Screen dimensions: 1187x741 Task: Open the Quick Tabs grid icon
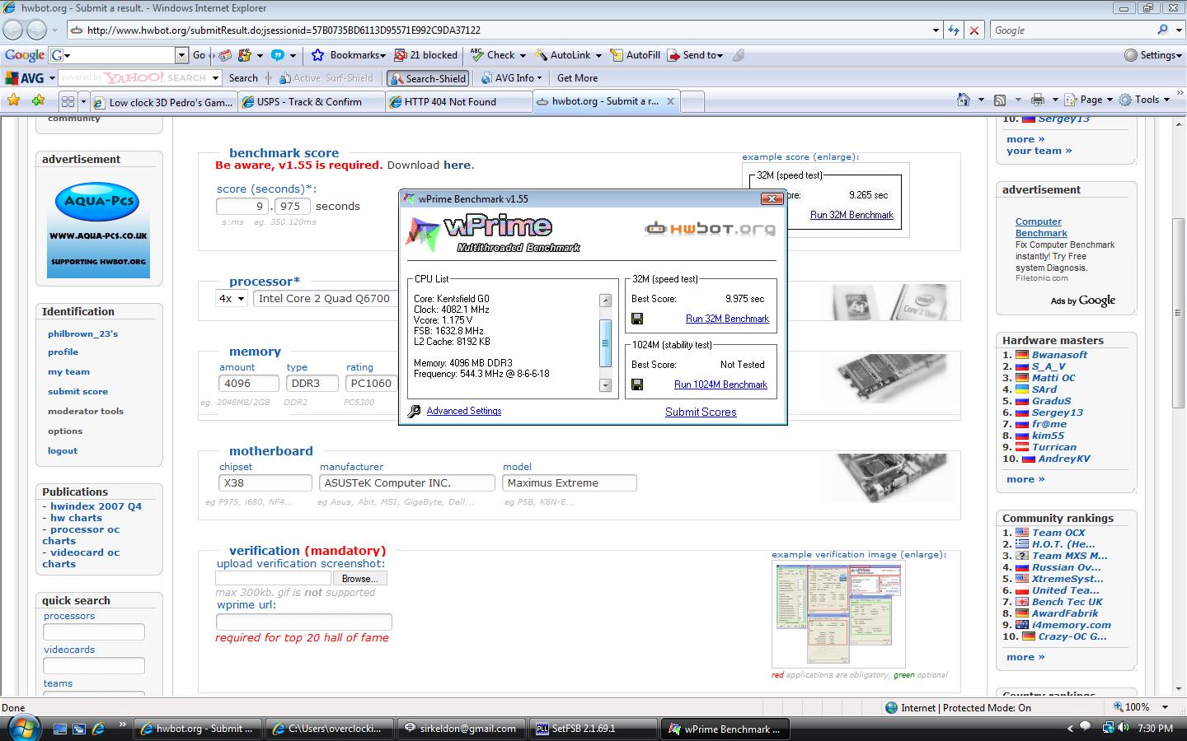[68, 101]
